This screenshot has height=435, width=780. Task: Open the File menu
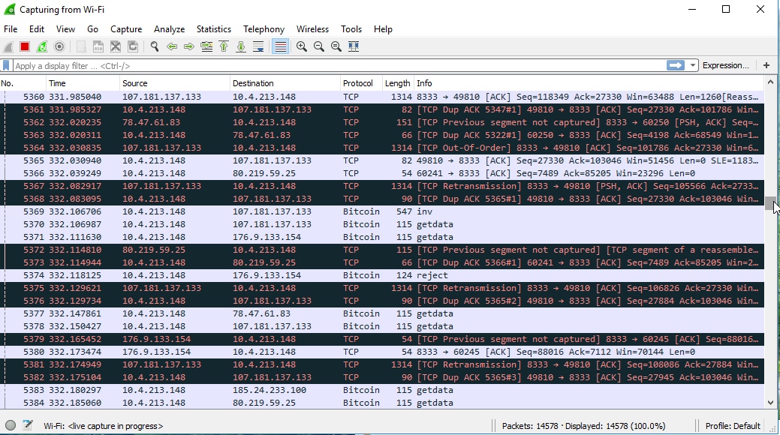pyautogui.click(x=11, y=29)
